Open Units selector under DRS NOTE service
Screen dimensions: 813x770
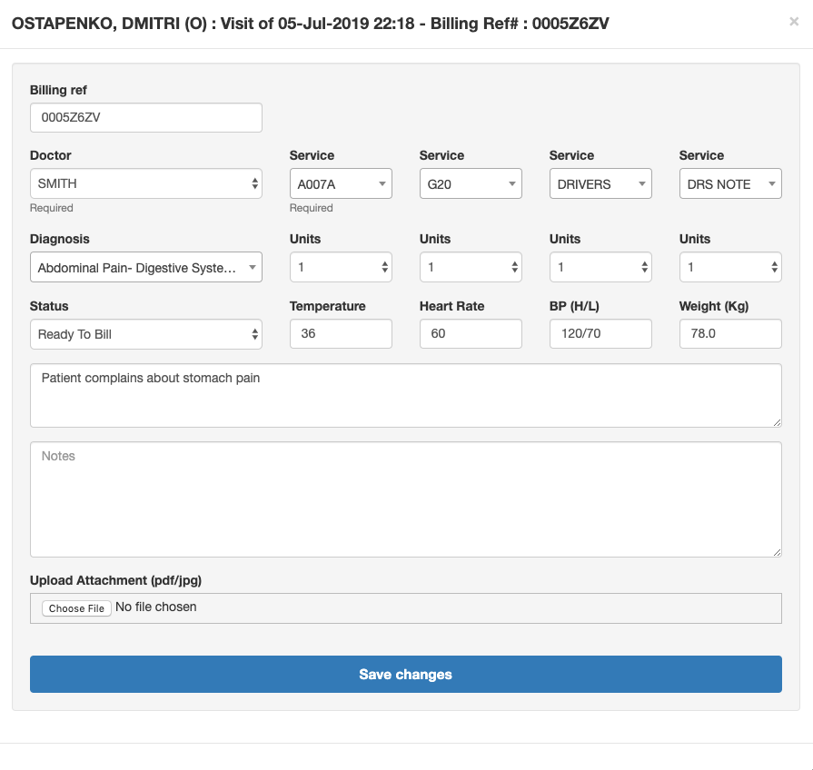pos(730,267)
